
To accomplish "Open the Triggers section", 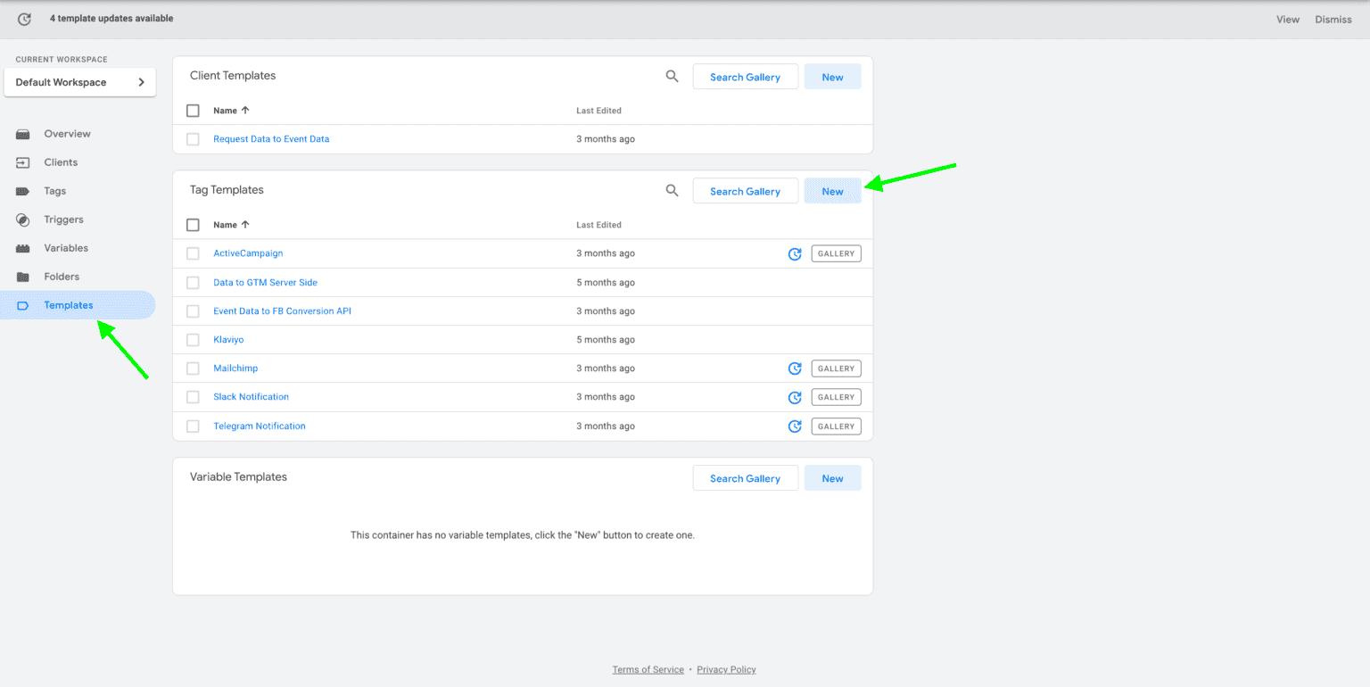I will (x=63, y=219).
